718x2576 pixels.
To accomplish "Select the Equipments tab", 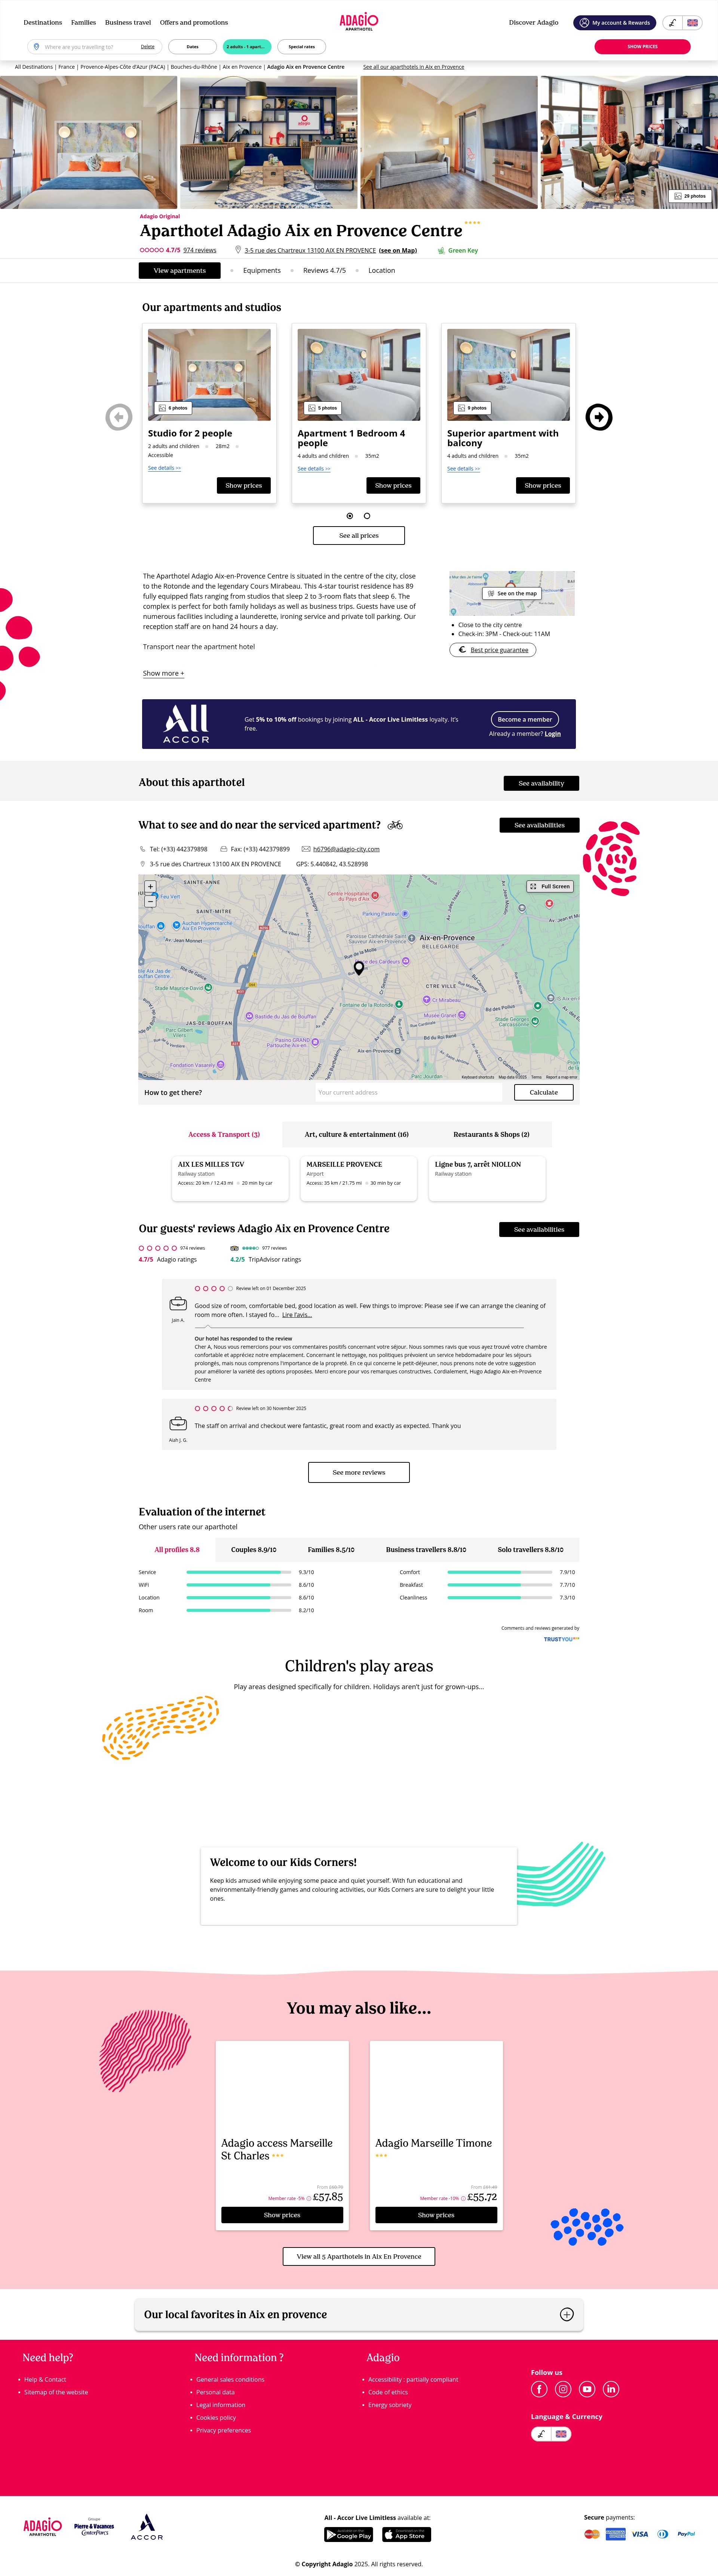I will [262, 270].
